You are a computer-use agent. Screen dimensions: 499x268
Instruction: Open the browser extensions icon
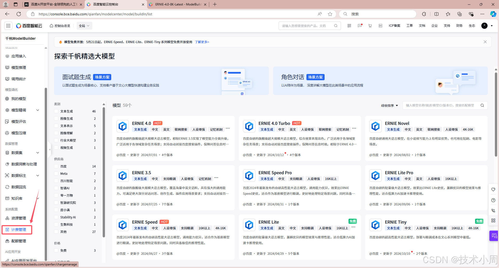tap(424, 14)
